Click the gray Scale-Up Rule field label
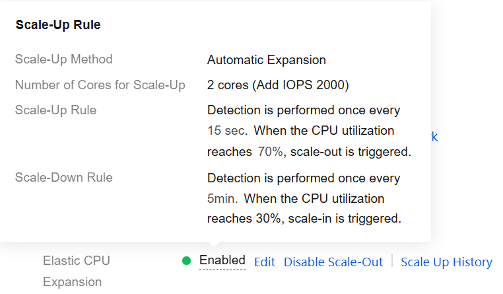 tap(55, 110)
